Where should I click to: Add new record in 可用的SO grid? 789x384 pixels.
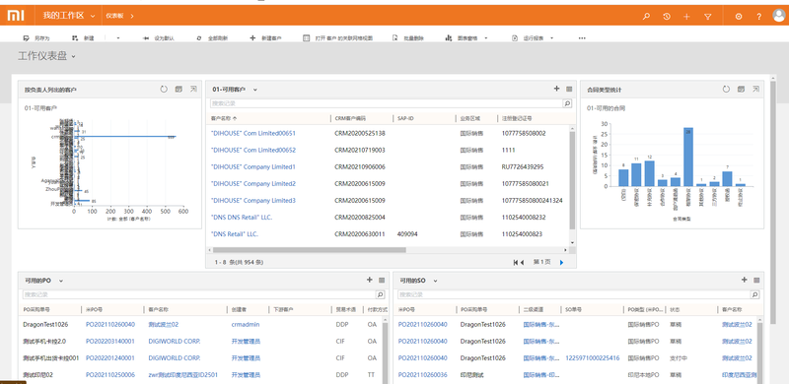point(745,280)
